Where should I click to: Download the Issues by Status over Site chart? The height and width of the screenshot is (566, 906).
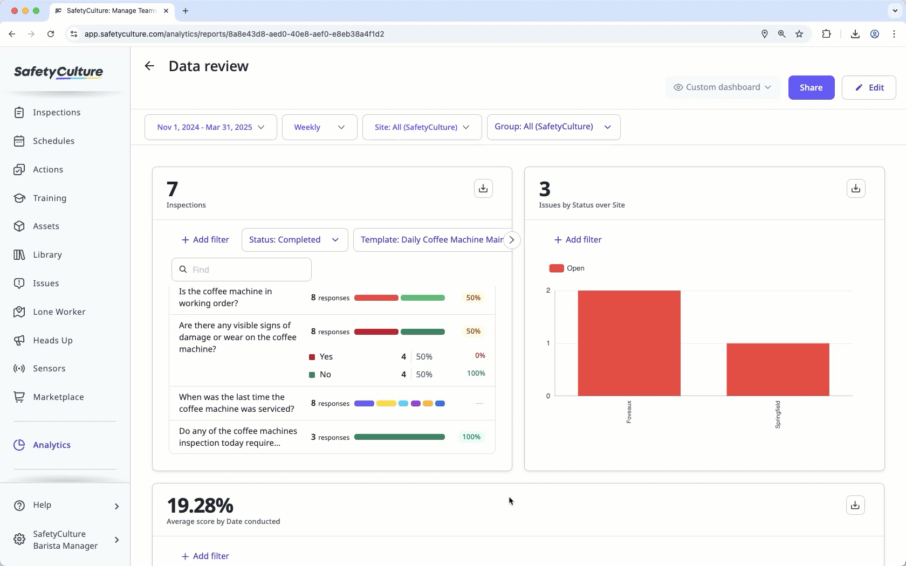click(x=856, y=189)
